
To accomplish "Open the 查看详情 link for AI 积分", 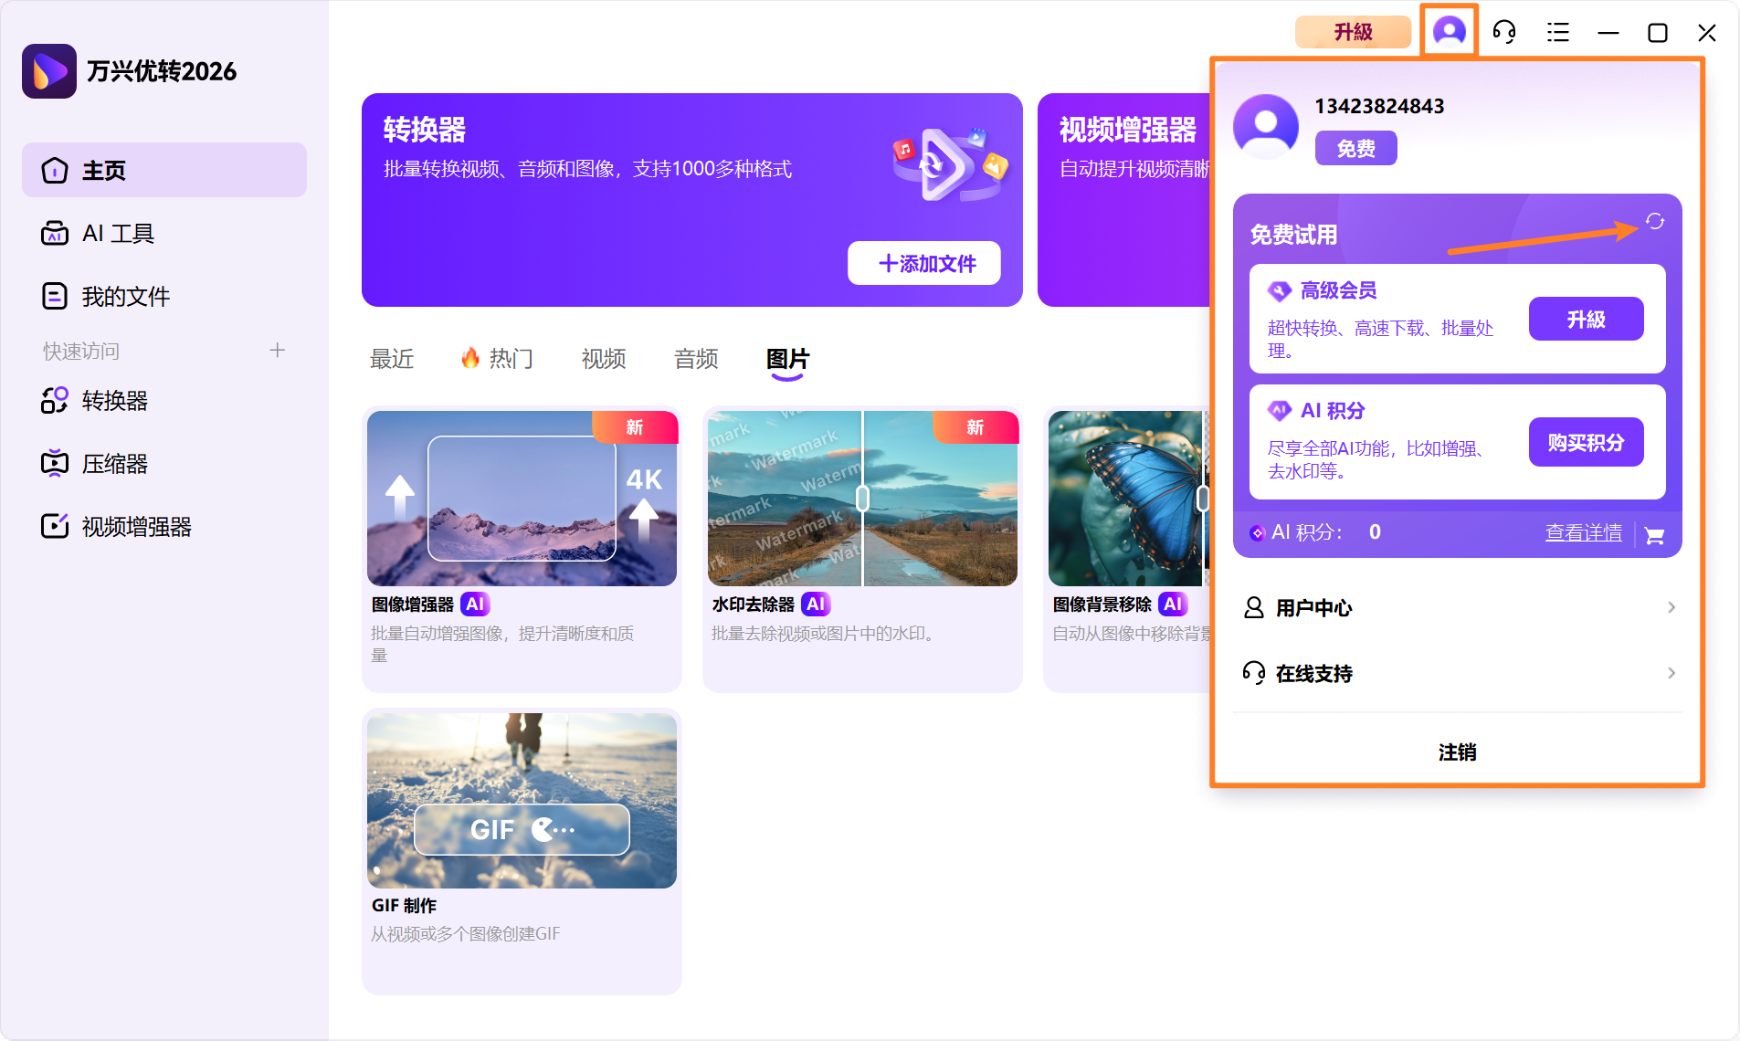I will 1583,532.
